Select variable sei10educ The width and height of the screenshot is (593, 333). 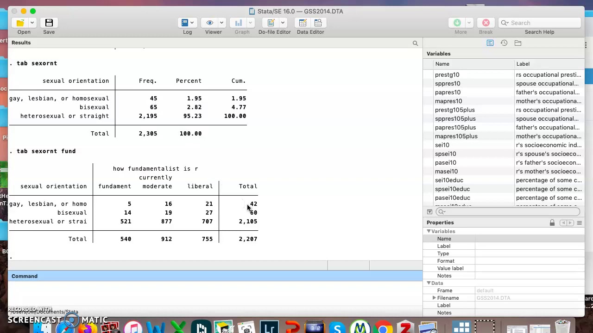click(x=449, y=180)
